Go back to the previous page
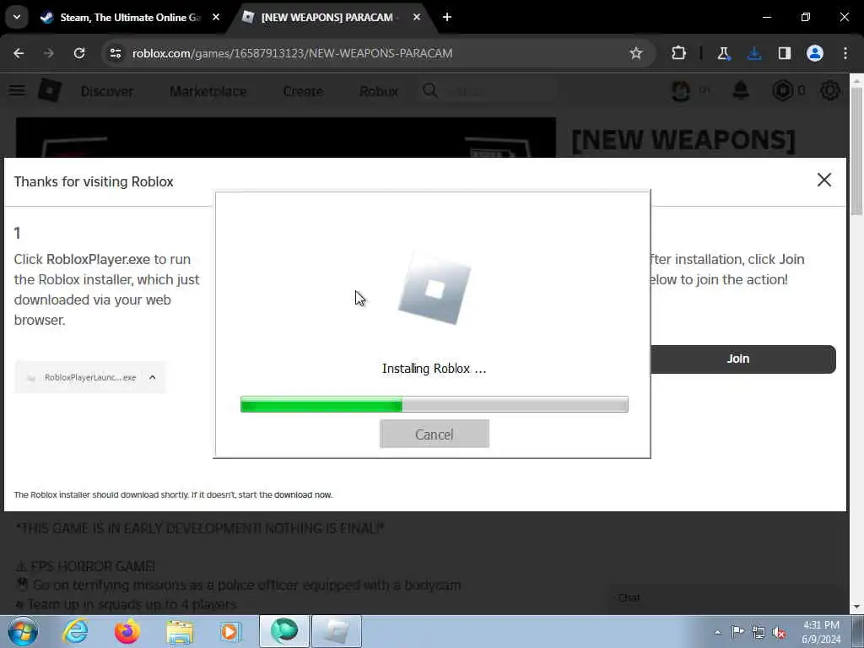Viewport: 864px width, 648px height. tap(19, 53)
